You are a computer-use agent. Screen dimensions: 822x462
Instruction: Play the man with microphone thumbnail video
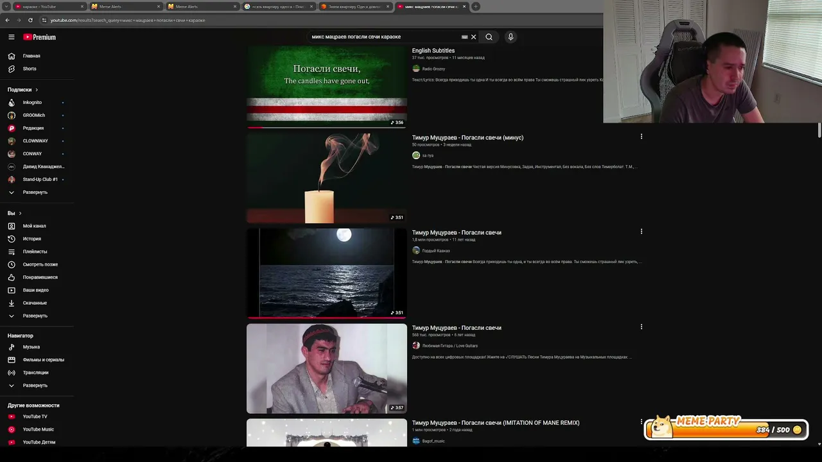(327, 368)
